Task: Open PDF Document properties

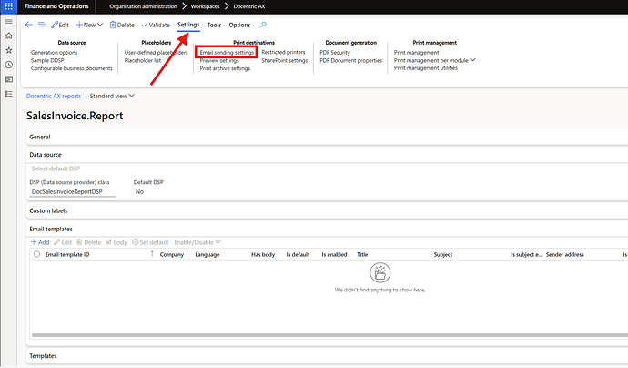Action: click(x=350, y=60)
